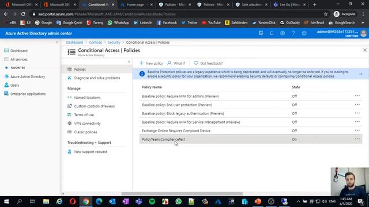Image resolution: width=369 pixels, height=207 pixels.
Task: Collapse the left navigation sidebar
Action: click(57, 42)
